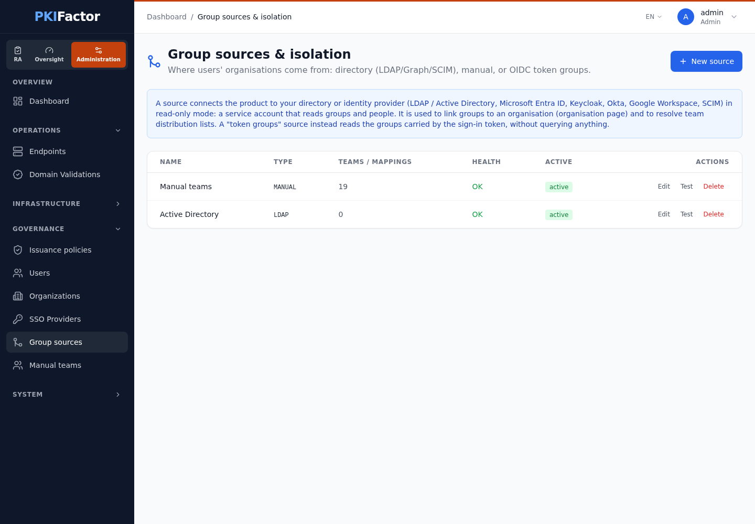Image resolution: width=755 pixels, height=524 pixels.
Task: Click the Manual teams people icon
Action: [x=18, y=365]
